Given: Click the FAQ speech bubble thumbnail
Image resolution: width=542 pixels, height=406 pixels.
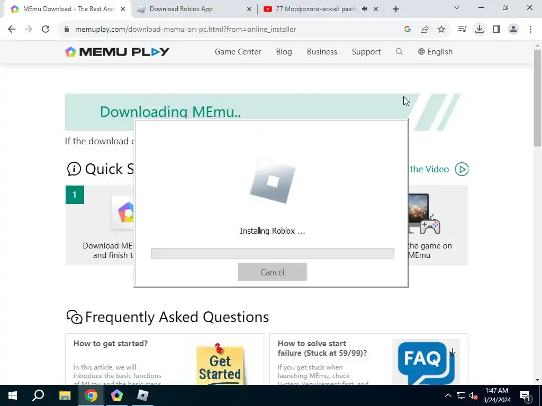Looking at the screenshot, I should click(426, 363).
